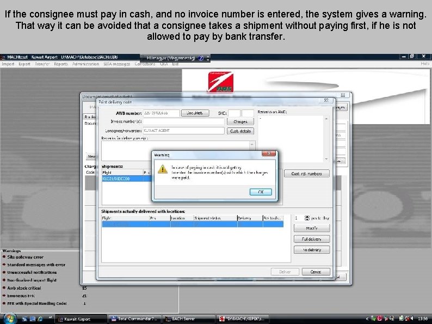The width and height of the screenshot is (432, 324).
Task: Click the Delivery column header
Action: [x=250, y=218]
